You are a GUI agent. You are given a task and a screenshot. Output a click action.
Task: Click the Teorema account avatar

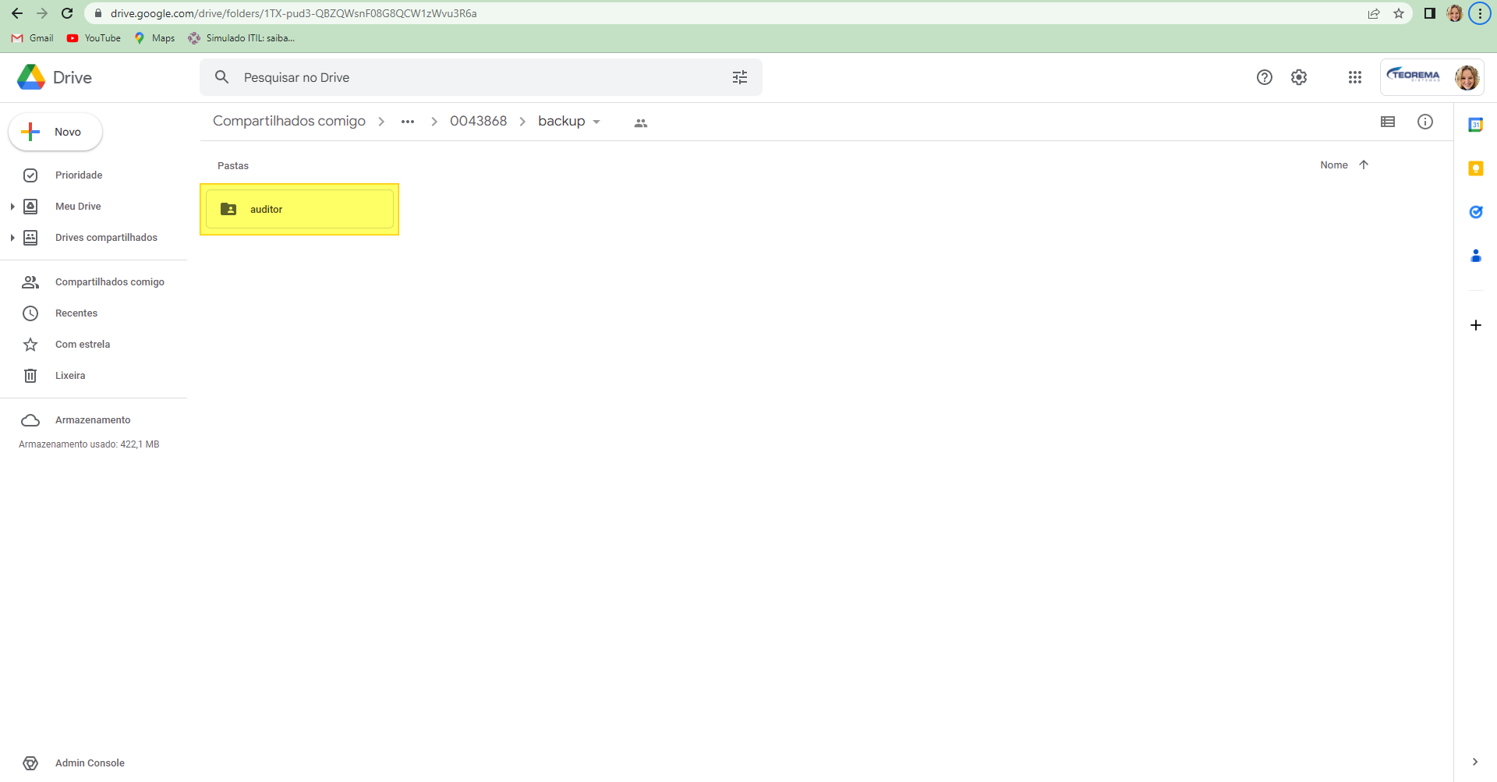coord(1467,77)
